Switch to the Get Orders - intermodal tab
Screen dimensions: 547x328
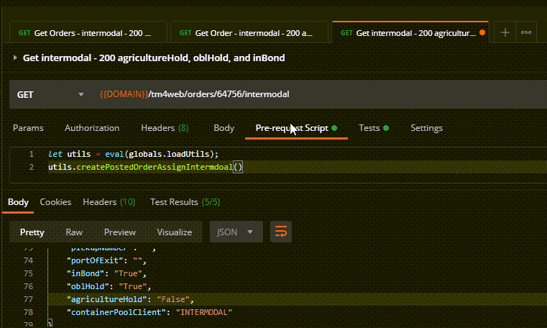pyautogui.click(x=86, y=32)
